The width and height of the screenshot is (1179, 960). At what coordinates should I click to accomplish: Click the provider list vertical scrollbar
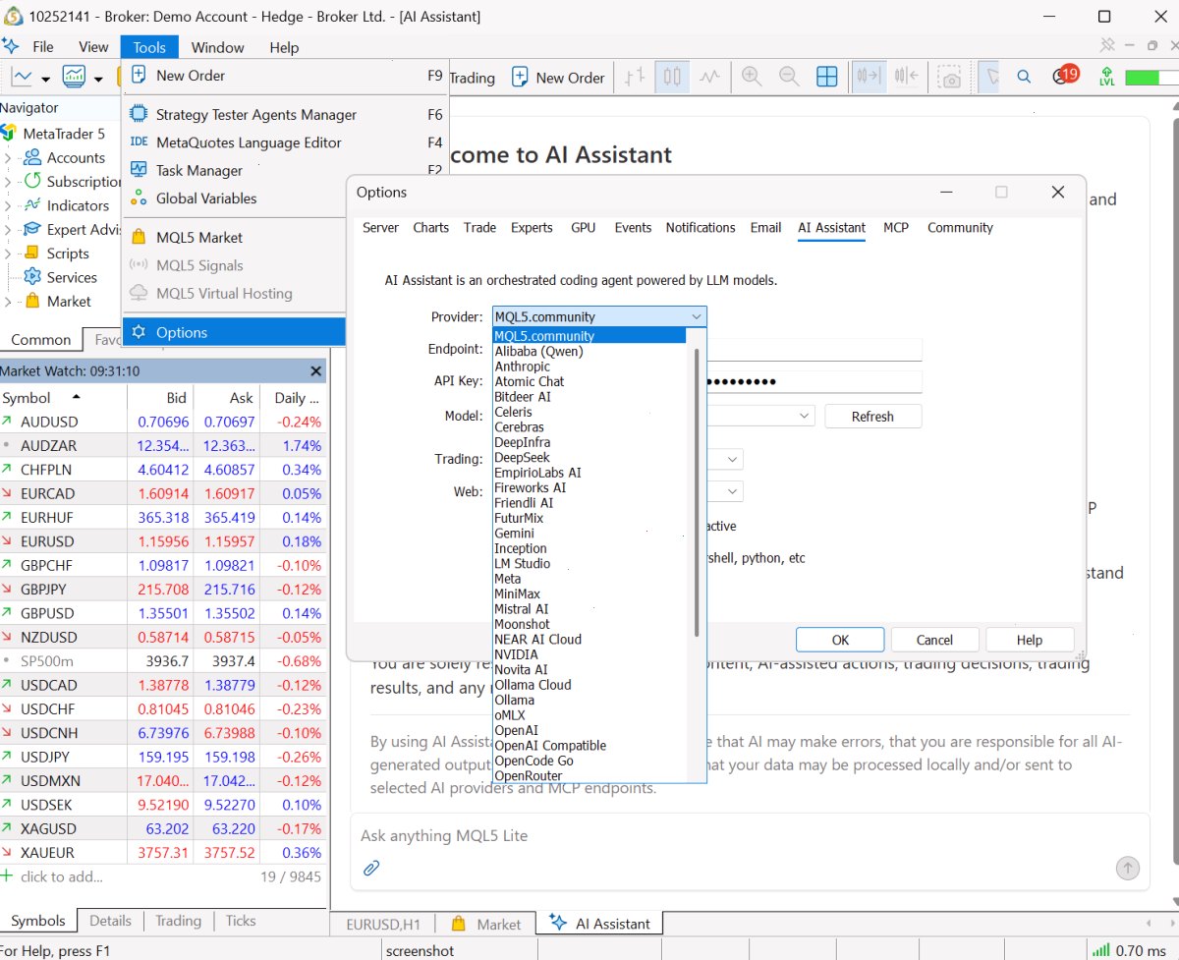(698, 491)
